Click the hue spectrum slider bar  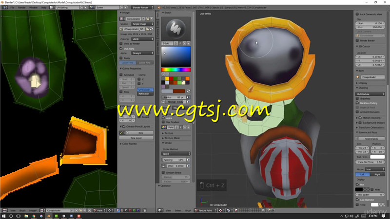click(x=176, y=70)
